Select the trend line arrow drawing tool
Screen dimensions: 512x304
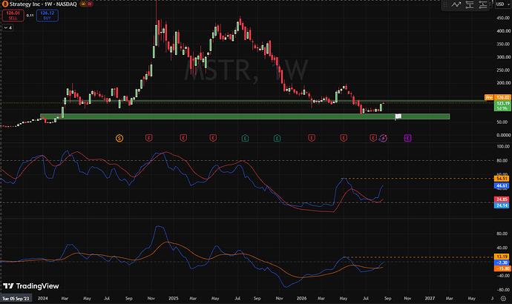[x=456, y=4]
